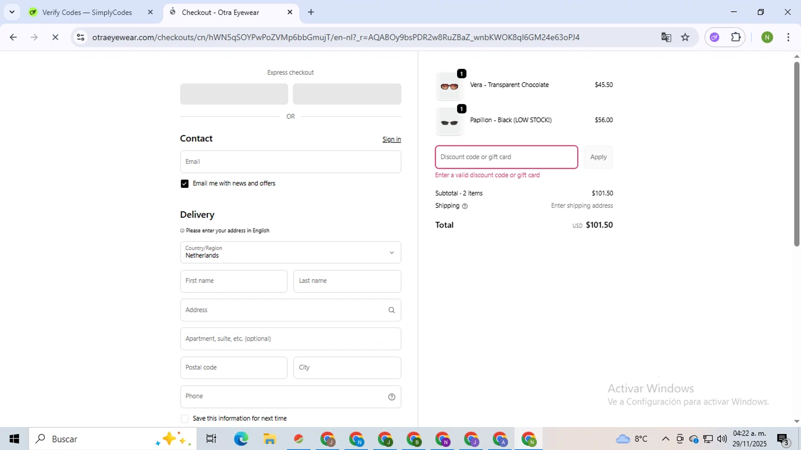801x450 pixels.
Task: Uncheck Email me with news and offers
Action: point(185,184)
